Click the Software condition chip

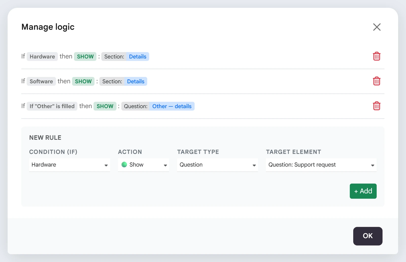tap(41, 81)
